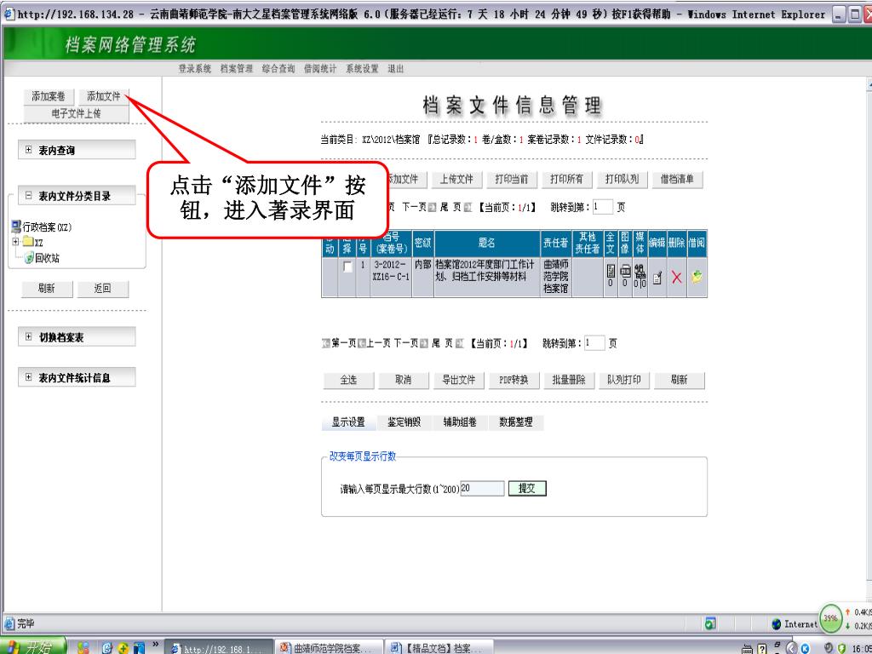The image size is (872, 654).
Task: Expand the XZ folder node
Action: coord(15,242)
